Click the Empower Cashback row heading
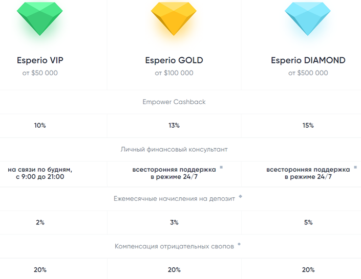The image size is (361, 279). [174, 102]
